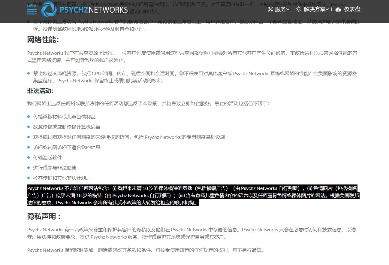Click the line 传输盗版软件
The image size is (389, 265).
(47, 157)
